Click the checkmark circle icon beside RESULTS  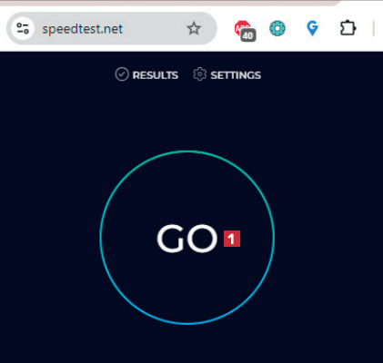pyautogui.click(x=122, y=74)
